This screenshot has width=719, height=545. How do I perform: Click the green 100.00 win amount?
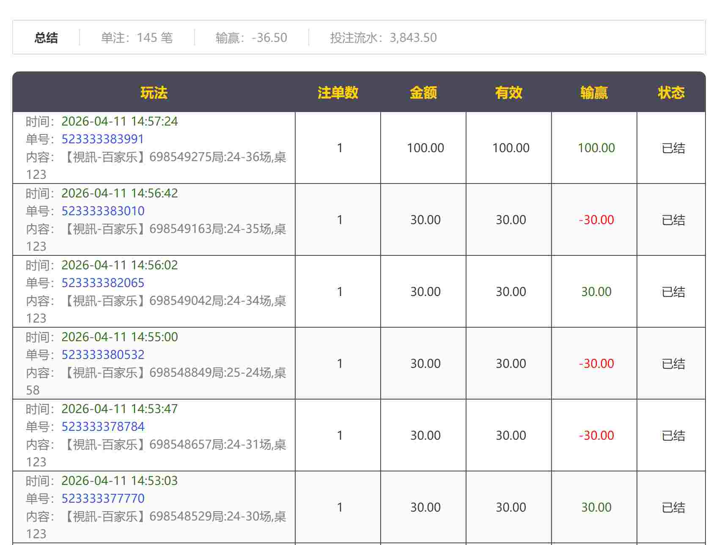[596, 148]
